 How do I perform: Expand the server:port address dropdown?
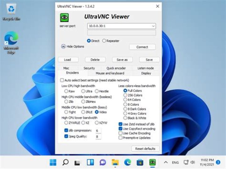coord(153,26)
